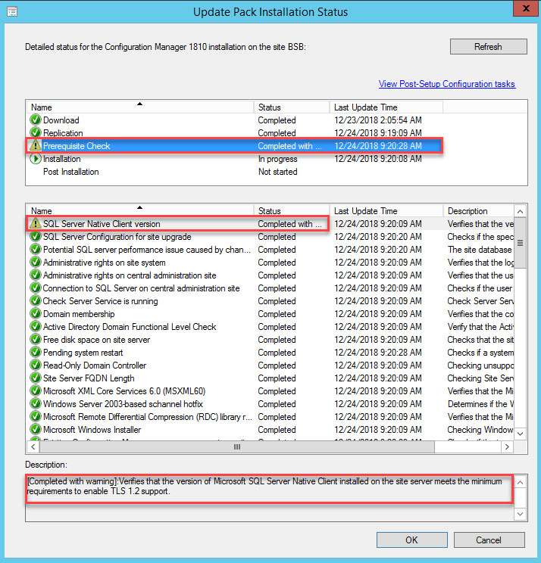Viewport: 541px width, 563px height.
Task: Click the check icon next to Pending system restart
Action: coord(35,353)
